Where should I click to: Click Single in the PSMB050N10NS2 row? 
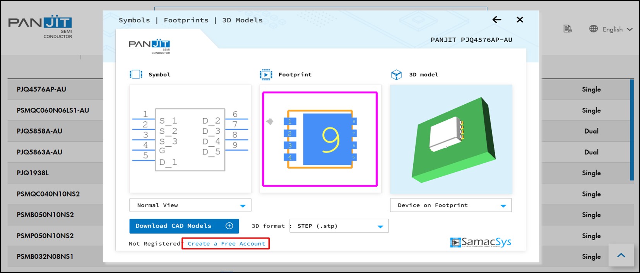point(591,215)
